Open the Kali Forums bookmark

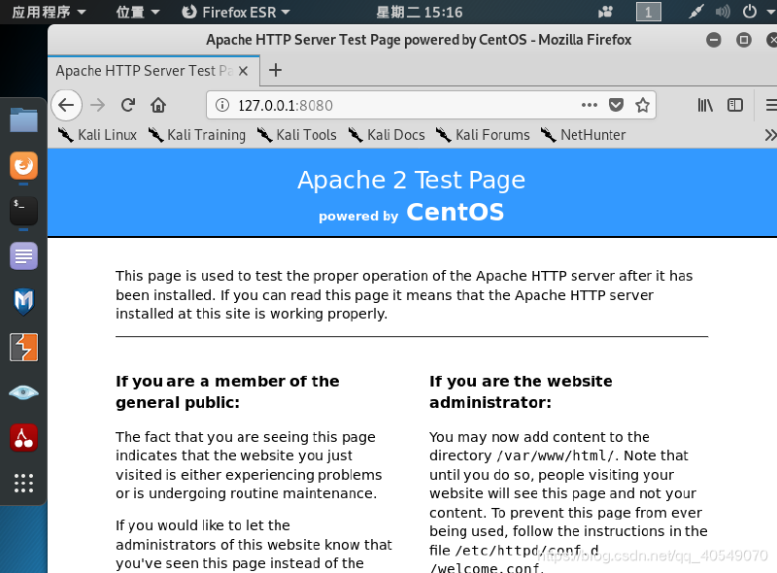[483, 135]
